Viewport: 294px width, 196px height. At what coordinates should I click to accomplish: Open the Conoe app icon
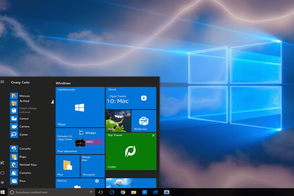point(14,119)
